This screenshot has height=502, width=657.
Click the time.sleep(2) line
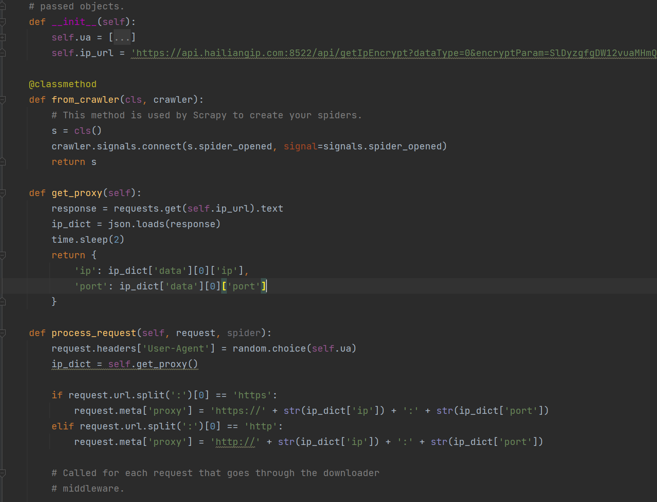point(88,239)
